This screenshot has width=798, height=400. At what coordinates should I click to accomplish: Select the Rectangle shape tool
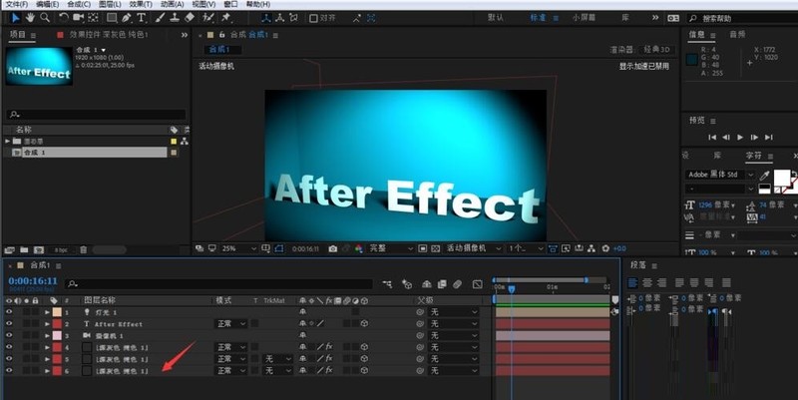click(112, 18)
